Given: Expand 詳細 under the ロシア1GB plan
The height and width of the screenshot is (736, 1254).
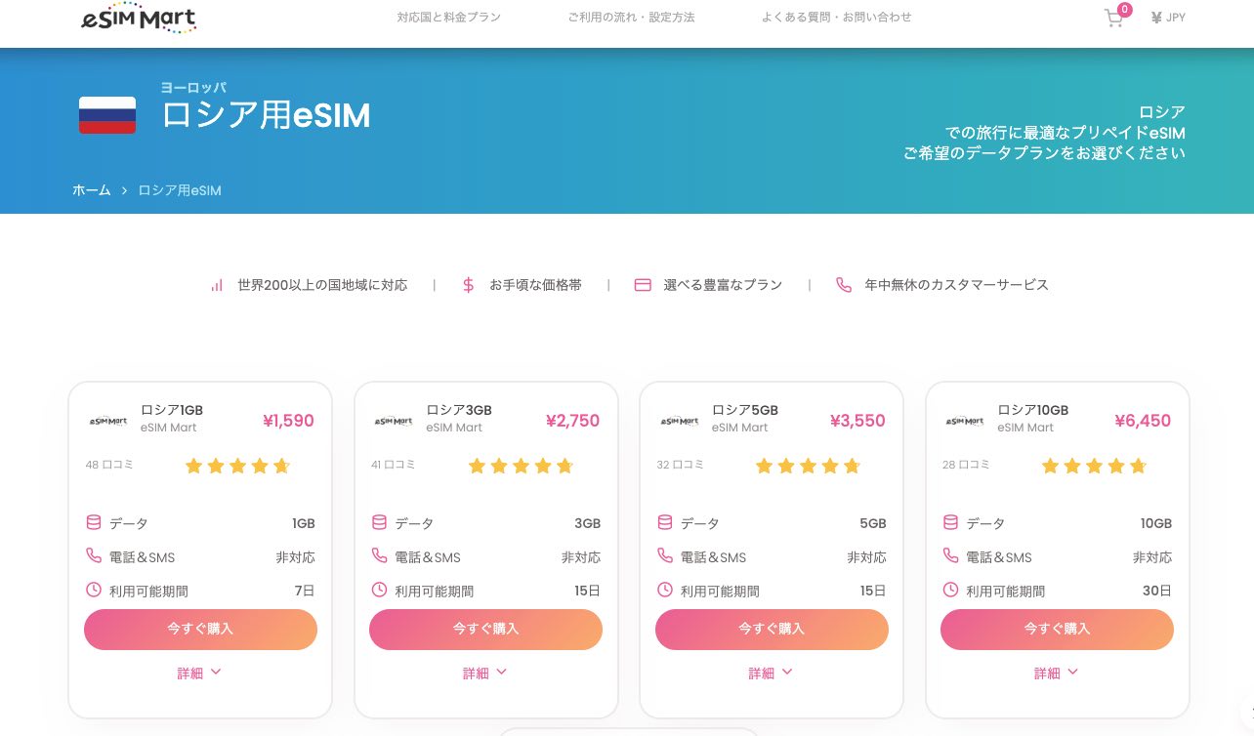Looking at the screenshot, I should click(x=199, y=673).
